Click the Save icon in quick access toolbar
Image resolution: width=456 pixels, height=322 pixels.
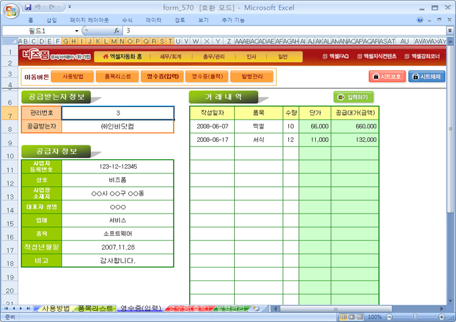pos(27,7)
